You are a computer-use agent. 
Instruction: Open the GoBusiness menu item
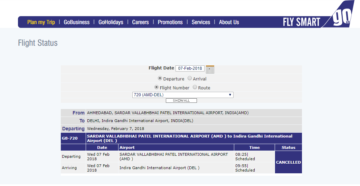tap(77, 22)
